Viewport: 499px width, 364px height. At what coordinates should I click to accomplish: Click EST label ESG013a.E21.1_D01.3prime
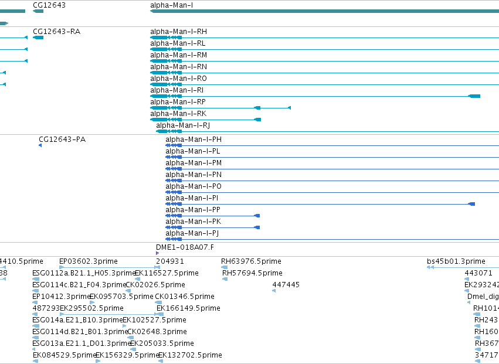pos(82,343)
